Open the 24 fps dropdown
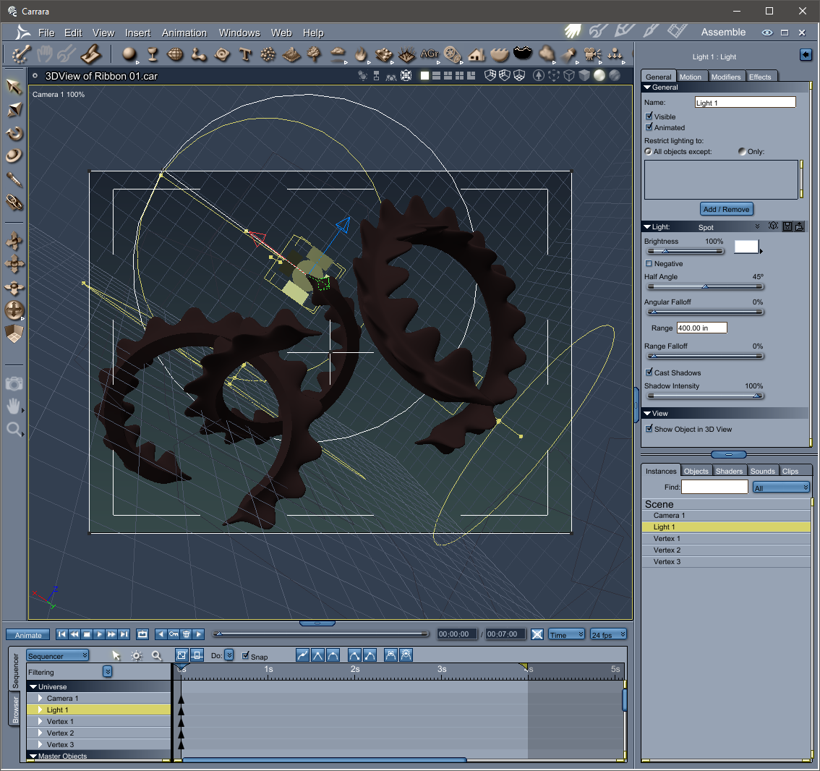Image resolution: width=820 pixels, height=771 pixels. pyautogui.click(x=608, y=634)
